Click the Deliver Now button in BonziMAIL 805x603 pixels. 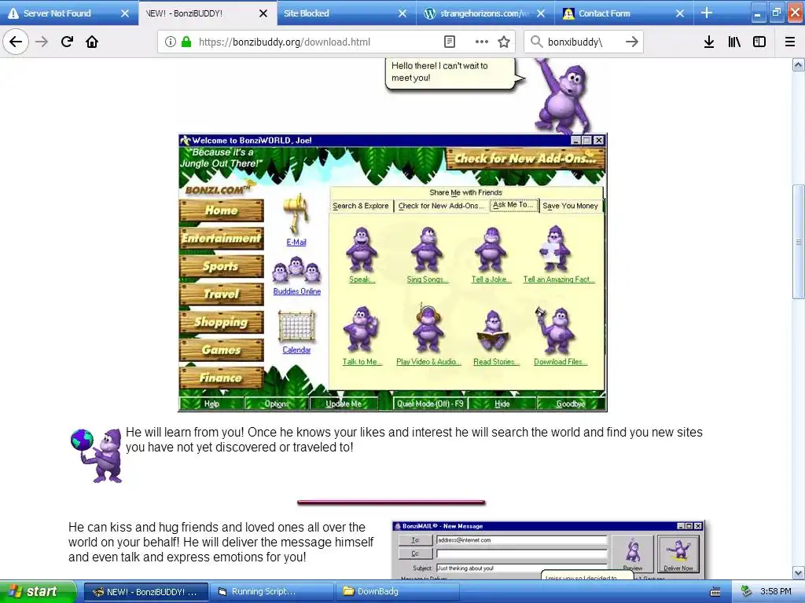coord(678,554)
